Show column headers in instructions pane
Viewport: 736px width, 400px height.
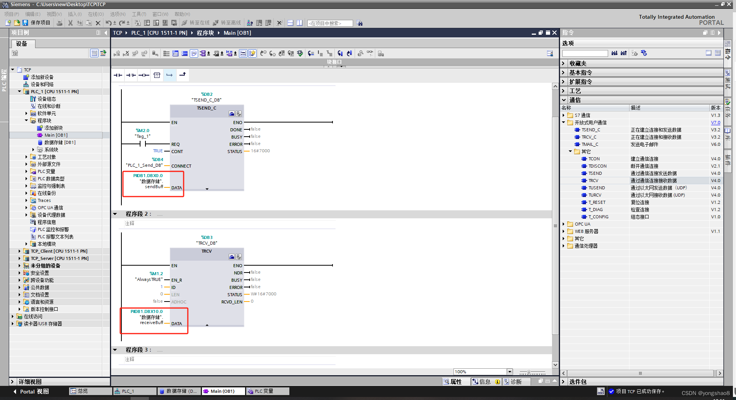718,53
